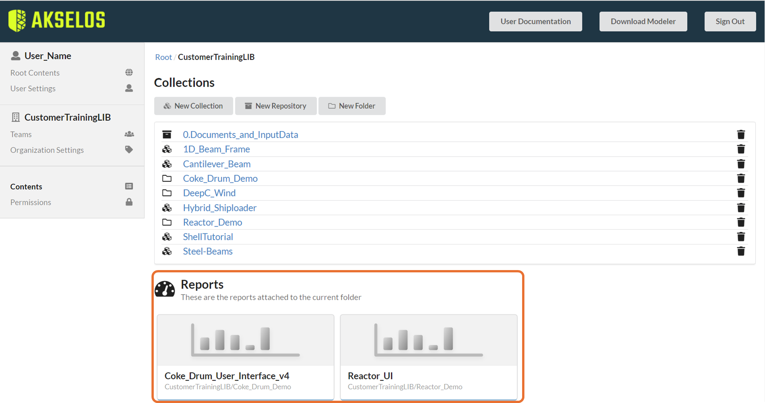Open the 0.Documents_and_InputData repository

coord(240,134)
